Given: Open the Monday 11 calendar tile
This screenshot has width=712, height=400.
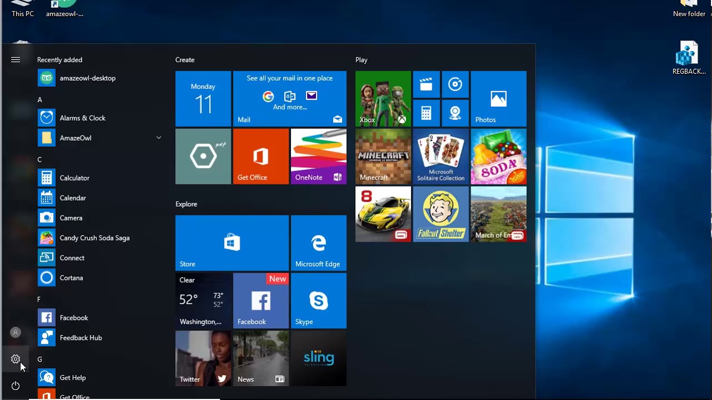Looking at the screenshot, I should (x=203, y=99).
